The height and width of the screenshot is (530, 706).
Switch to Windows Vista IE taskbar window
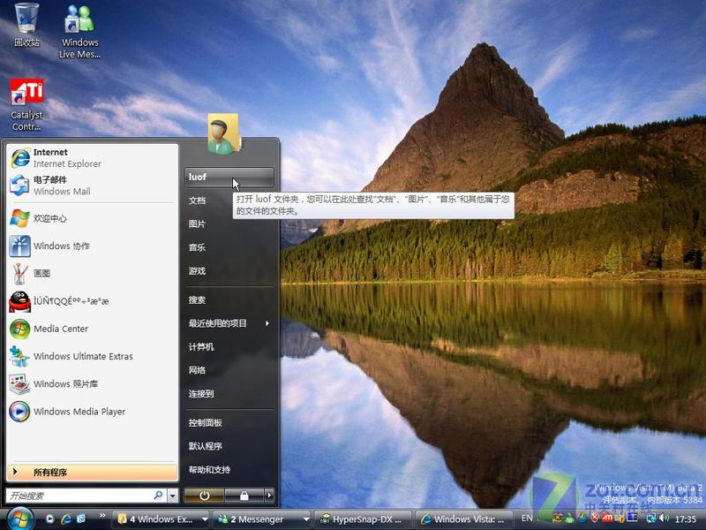tap(464, 519)
